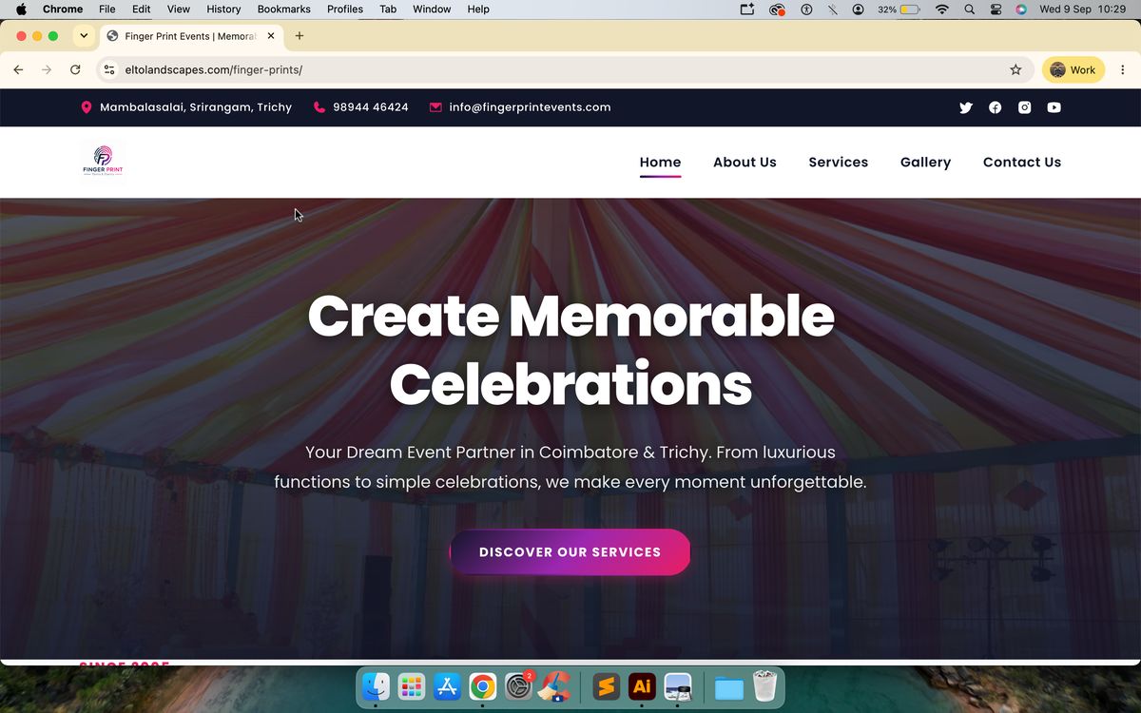
Task: Open the Facebook social icon in header
Action: (995, 107)
